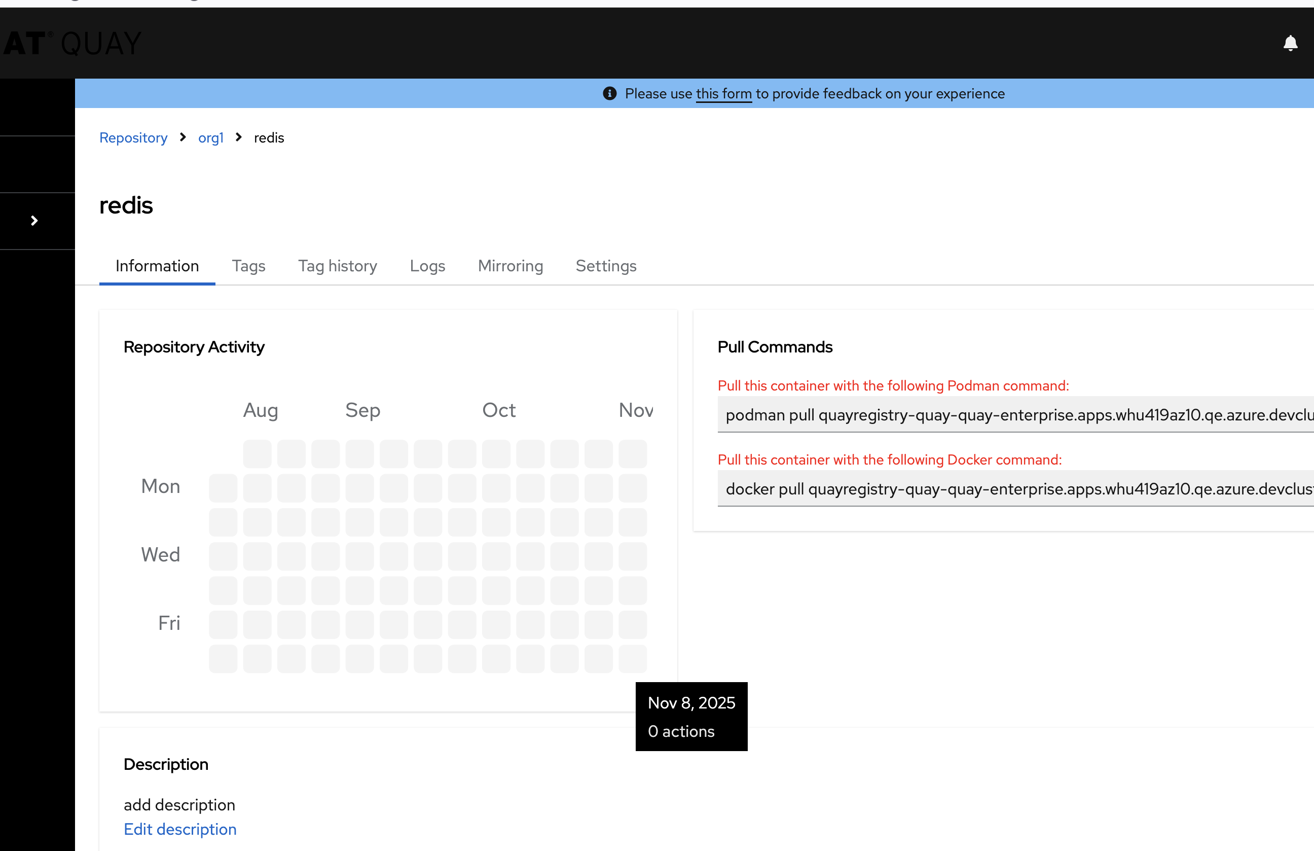Click the podman pull command field
This screenshot has width=1314, height=851.
pyautogui.click(x=1015, y=415)
